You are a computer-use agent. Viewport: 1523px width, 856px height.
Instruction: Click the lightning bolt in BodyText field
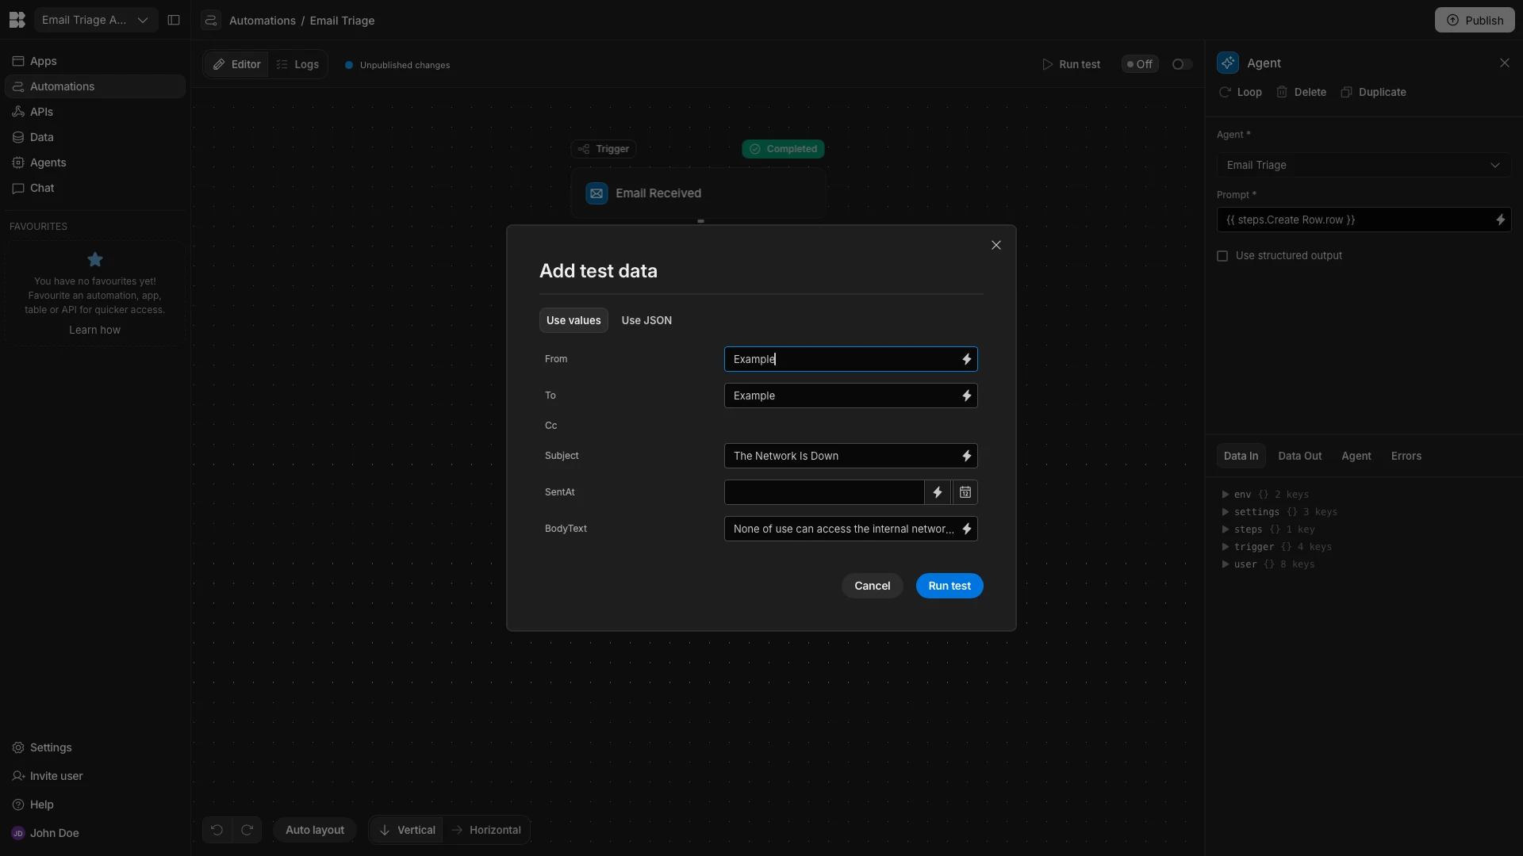966,529
